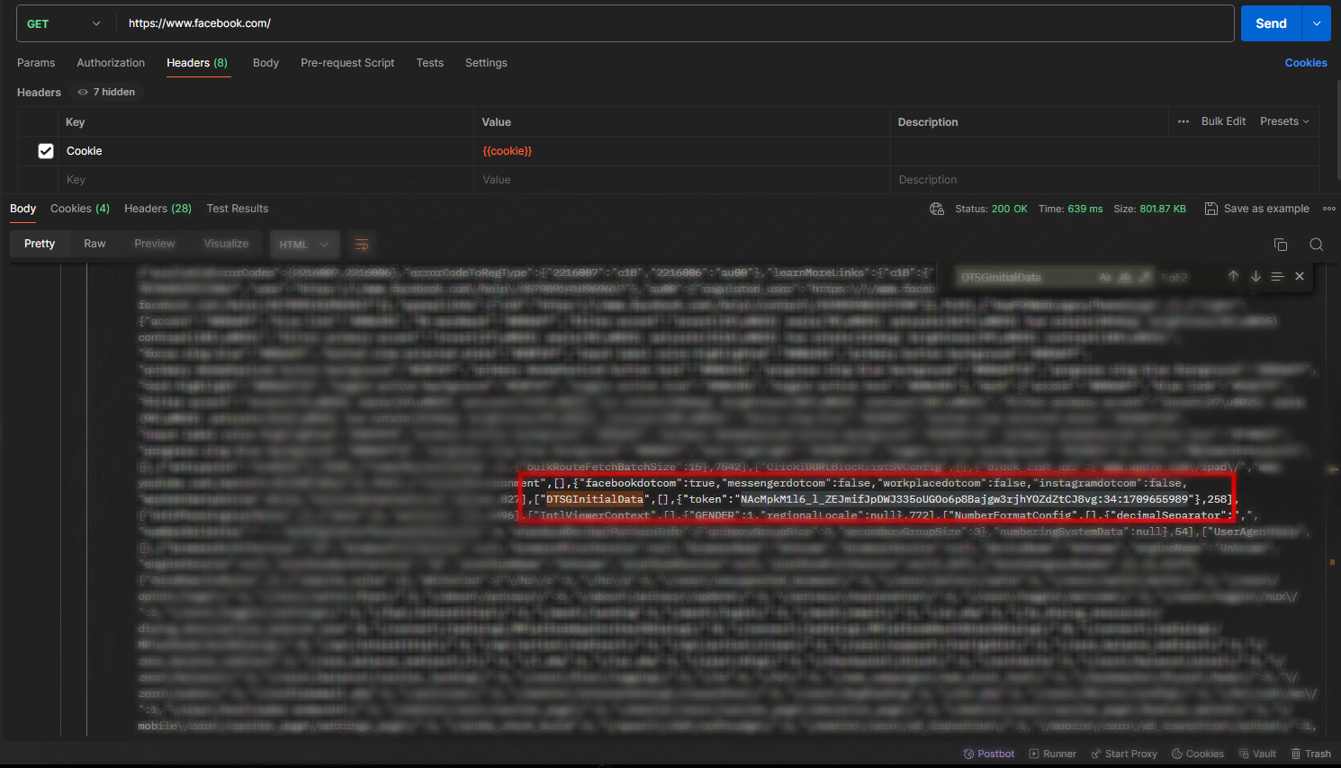Viewport: 1341px width, 768px height.
Task: Open the Test Results tab
Action: [238, 209]
